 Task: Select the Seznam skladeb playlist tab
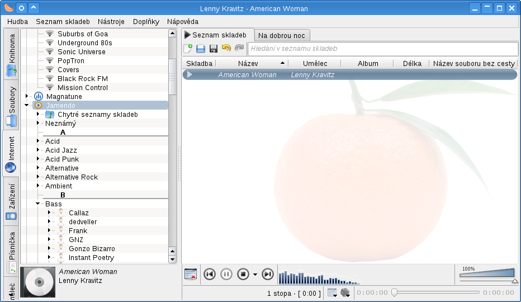pyautogui.click(x=217, y=35)
